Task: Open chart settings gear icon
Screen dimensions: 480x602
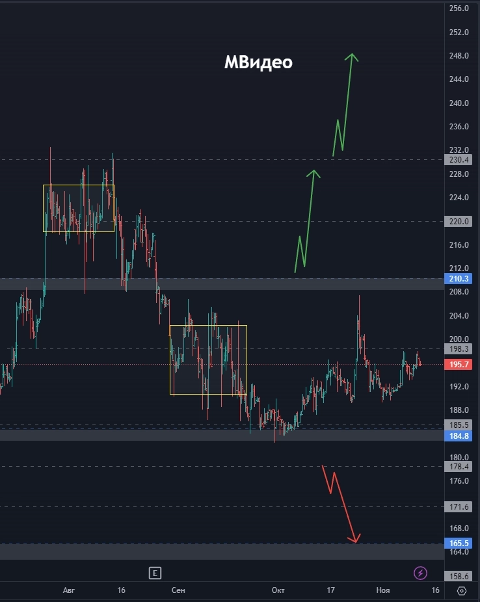Action: (462, 590)
